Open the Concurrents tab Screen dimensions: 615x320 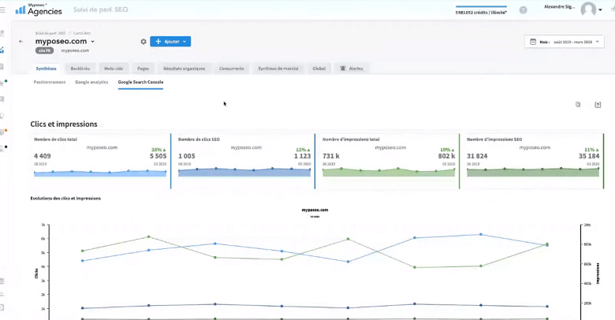(x=231, y=69)
